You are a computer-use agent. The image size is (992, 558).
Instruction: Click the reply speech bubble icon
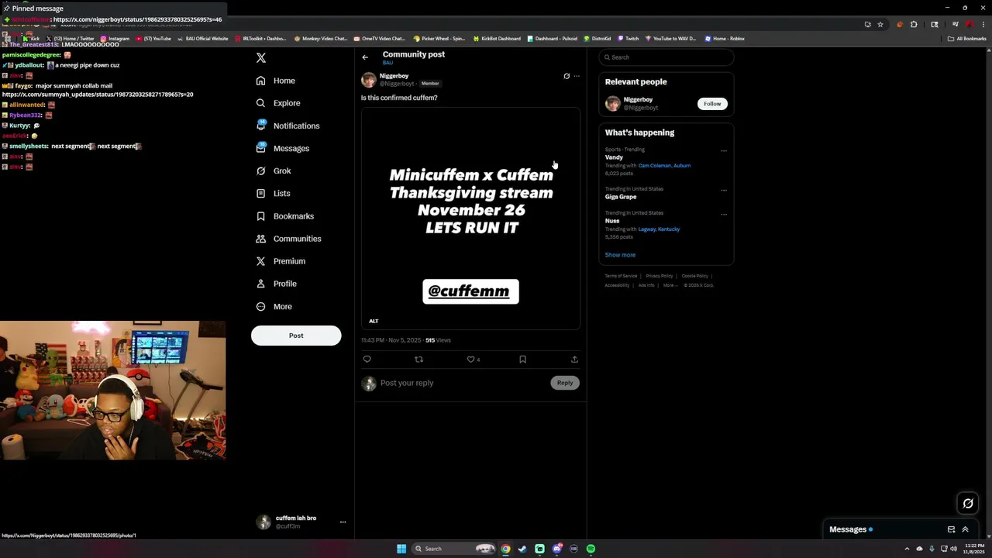(367, 360)
